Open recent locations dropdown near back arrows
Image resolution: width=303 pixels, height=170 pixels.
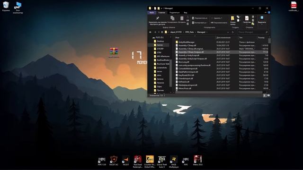pos(159,32)
